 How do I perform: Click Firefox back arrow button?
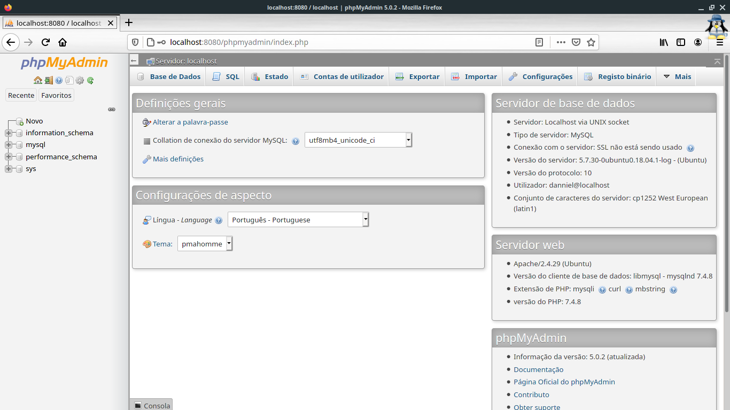coord(11,42)
